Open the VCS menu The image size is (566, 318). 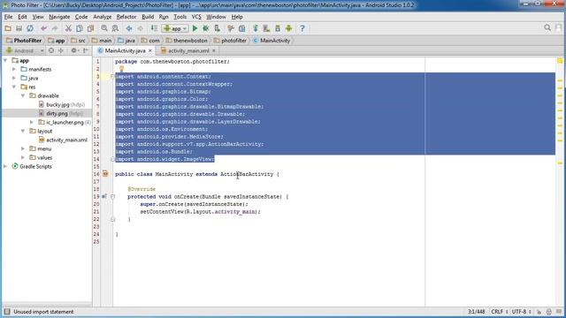(196, 17)
